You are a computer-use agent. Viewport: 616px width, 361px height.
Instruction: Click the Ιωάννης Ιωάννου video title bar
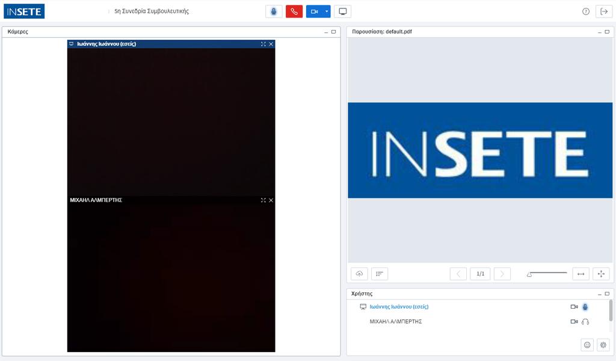tap(171, 44)
